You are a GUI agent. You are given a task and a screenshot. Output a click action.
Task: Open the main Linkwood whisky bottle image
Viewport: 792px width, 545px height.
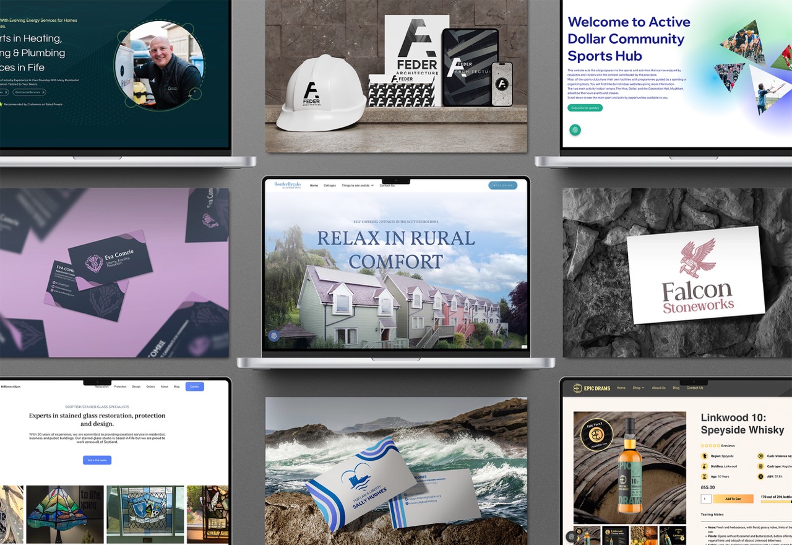[x=629, y=467]
